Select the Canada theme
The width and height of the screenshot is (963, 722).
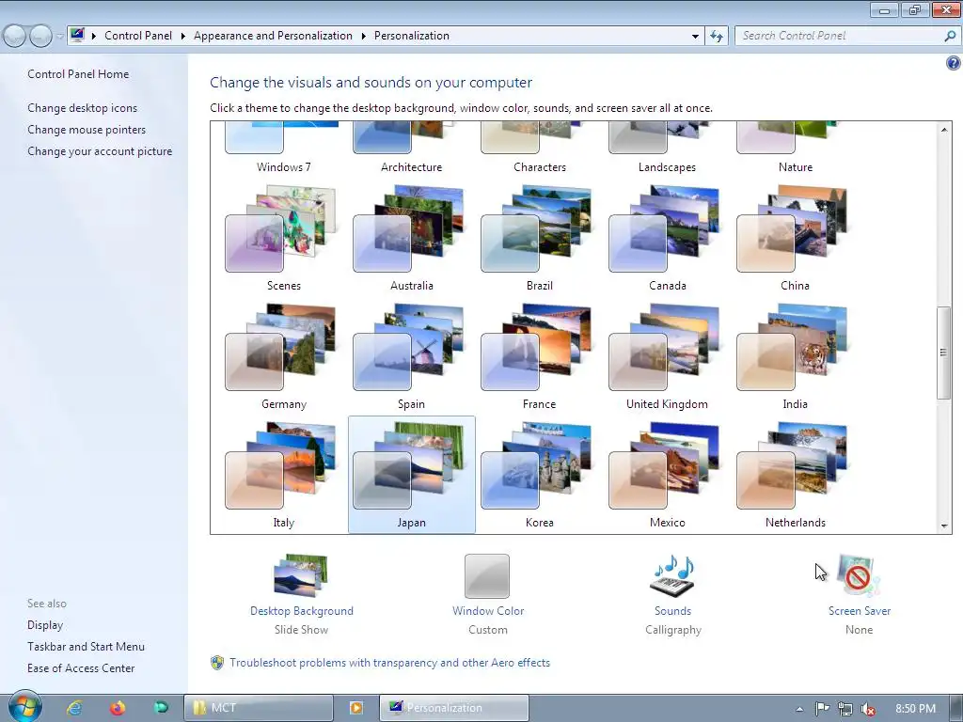point(667,240)
